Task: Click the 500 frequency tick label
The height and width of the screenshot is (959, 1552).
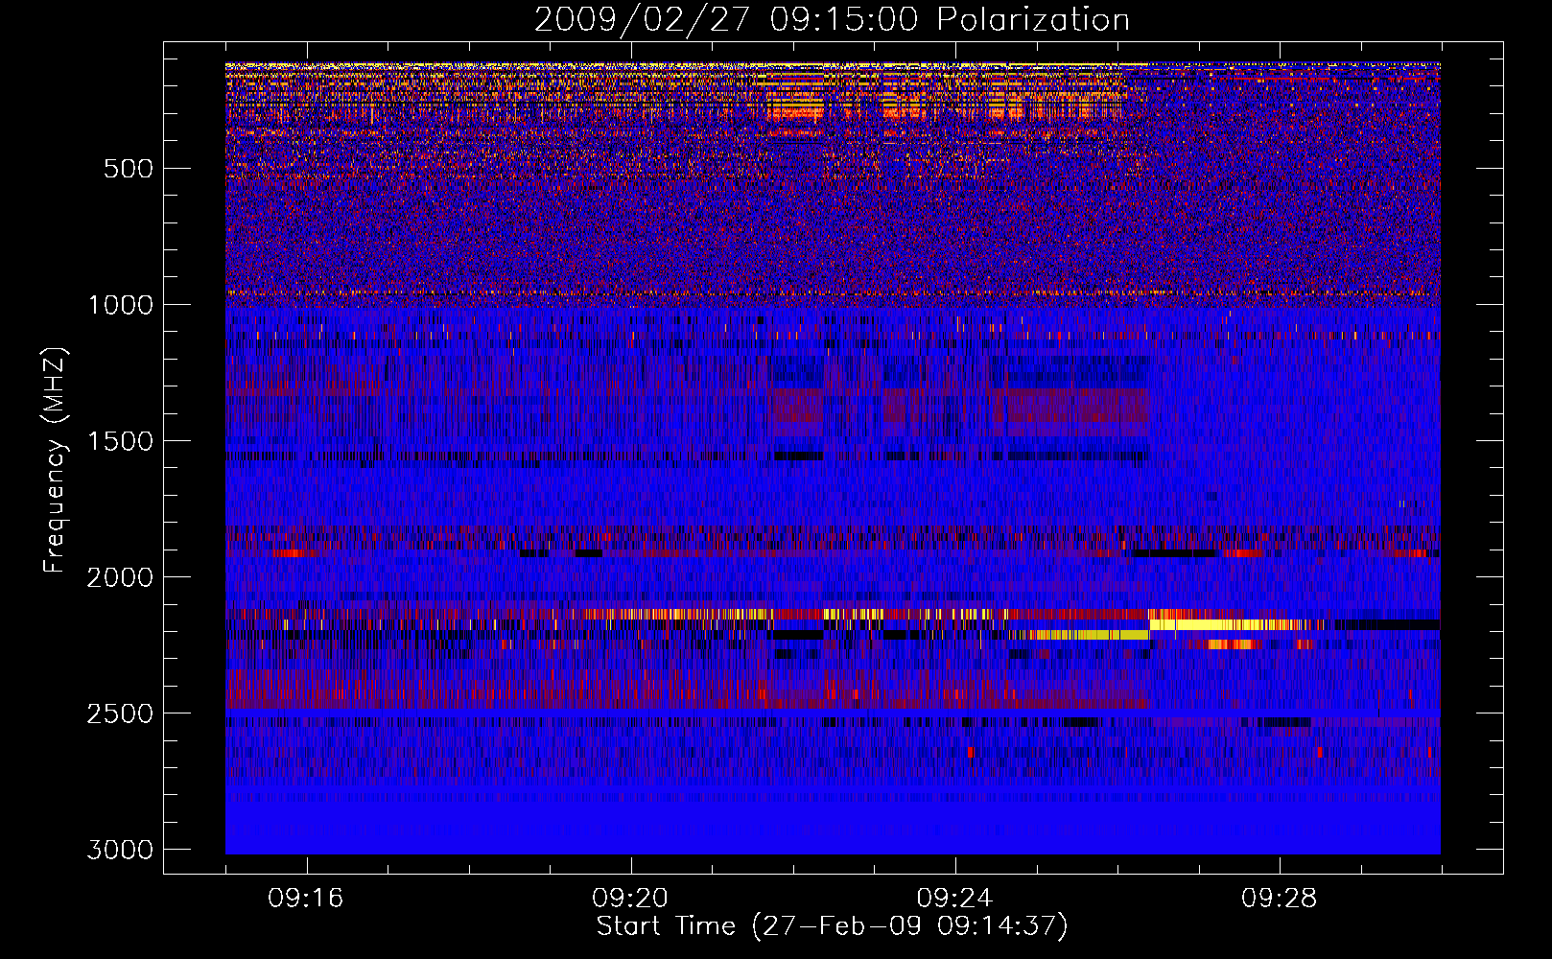Action: pyautogui.click(x=129, y=169)
